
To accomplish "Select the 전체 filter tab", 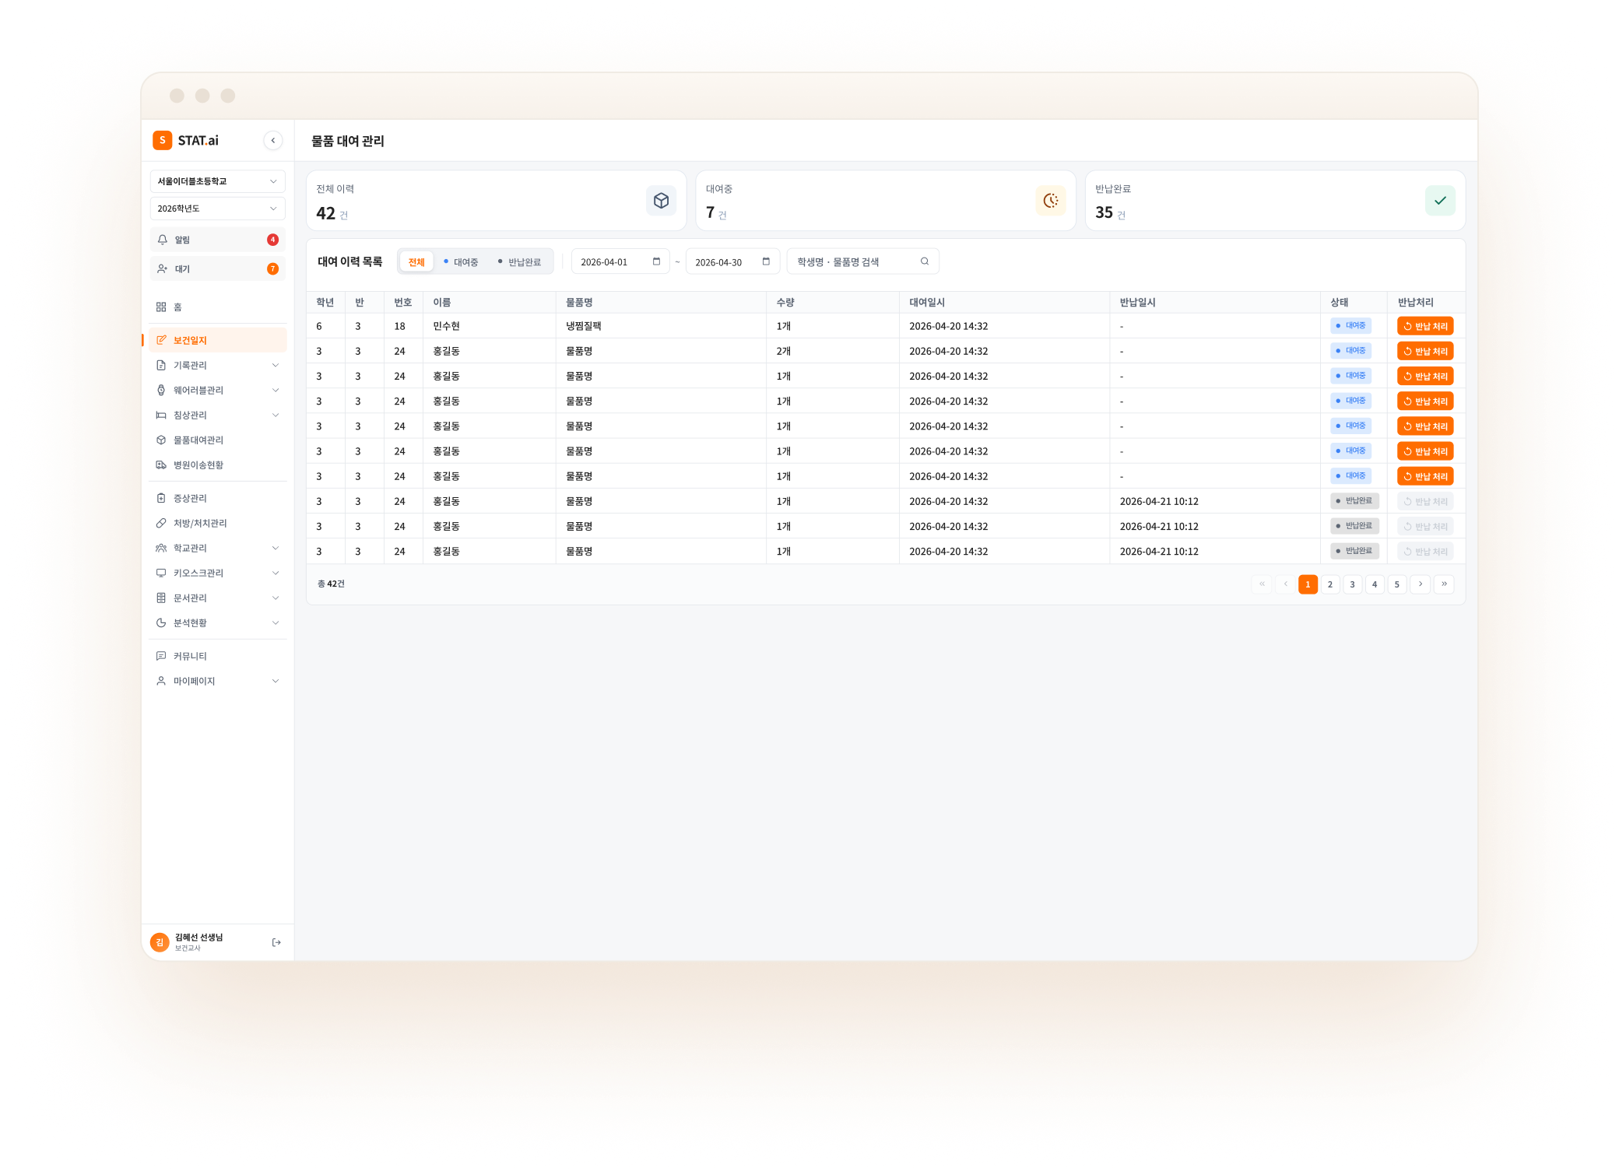I will (x=416, y=262).
